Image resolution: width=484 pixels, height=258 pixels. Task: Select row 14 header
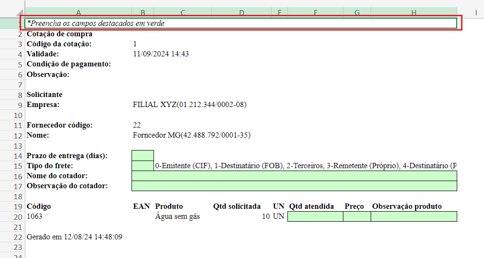click(x=19, y=156)
